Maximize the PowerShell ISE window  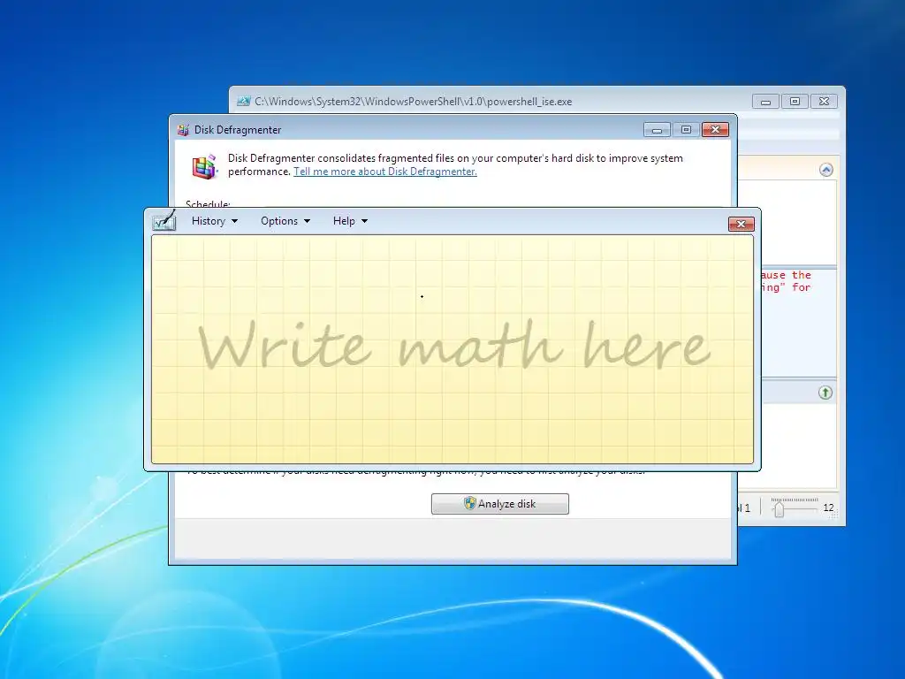[795, 102]
